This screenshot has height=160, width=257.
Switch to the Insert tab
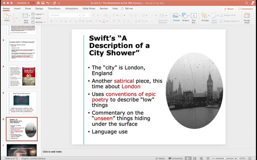tap(17, 8)
